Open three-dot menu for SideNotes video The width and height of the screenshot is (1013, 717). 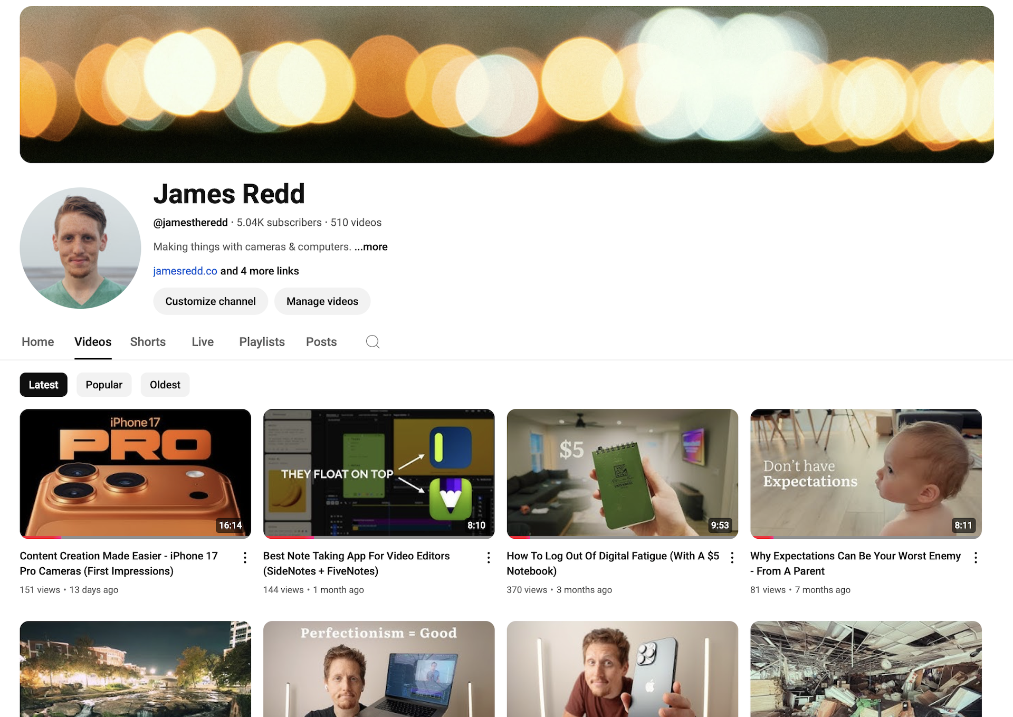tap(489, 558)
